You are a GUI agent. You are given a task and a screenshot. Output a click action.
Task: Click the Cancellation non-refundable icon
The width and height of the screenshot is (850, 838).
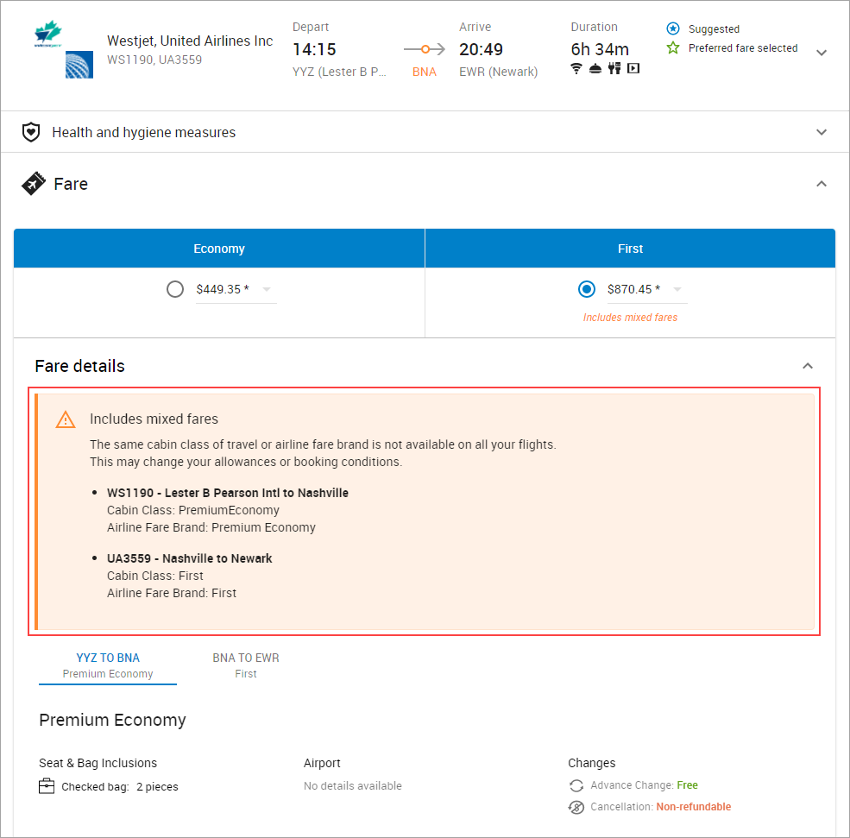[576, 807]
